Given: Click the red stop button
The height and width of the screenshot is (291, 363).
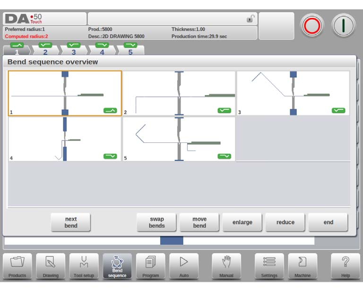Looking at the screenshot, I should pos(312,26).
